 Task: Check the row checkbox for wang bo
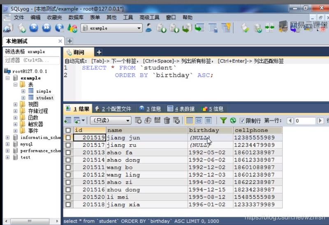click(x=68, y=167)
